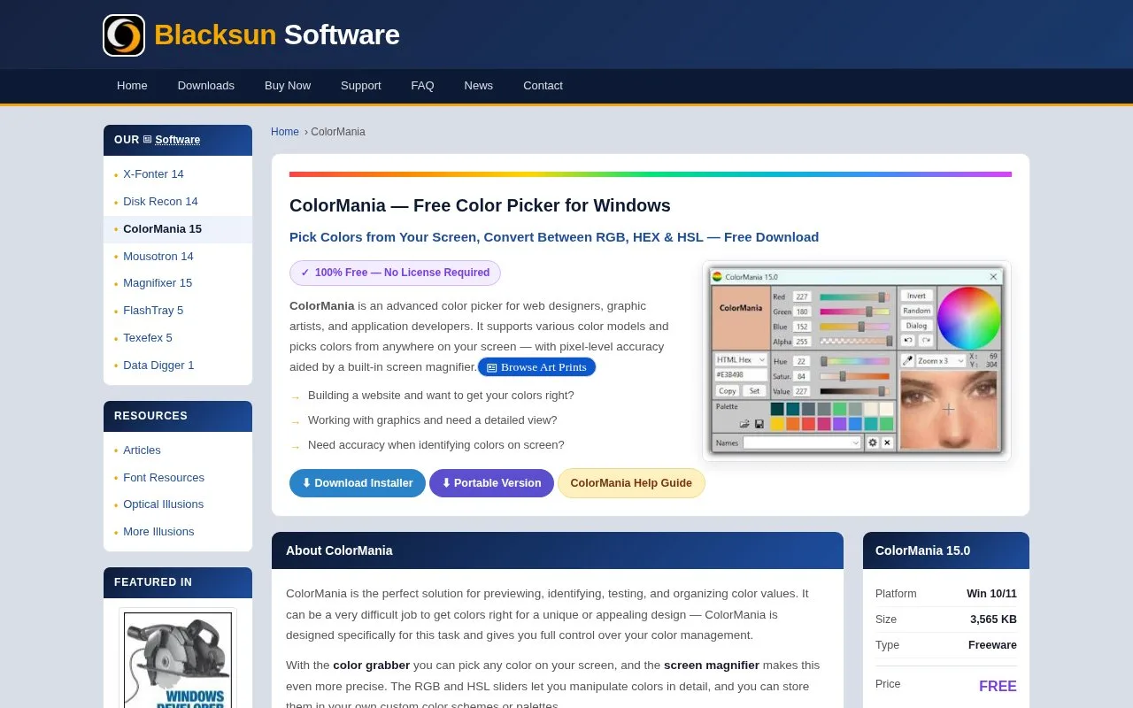This screenshot has width=1133, height=708.
Task: Click the Resources sidebar header
Action: click(178, 416)
